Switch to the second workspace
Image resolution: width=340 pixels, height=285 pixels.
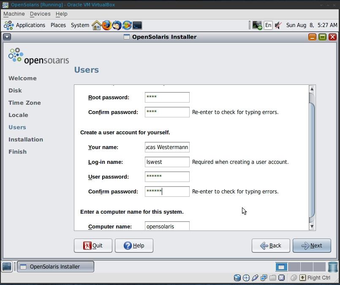click(x=294, y=266)
